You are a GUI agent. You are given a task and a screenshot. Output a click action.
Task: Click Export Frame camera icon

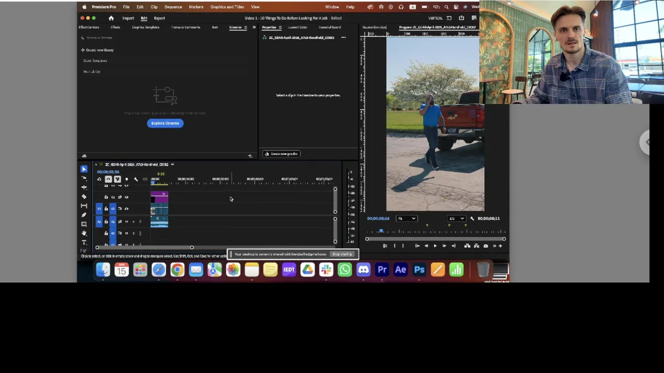(x=486, y=246)
